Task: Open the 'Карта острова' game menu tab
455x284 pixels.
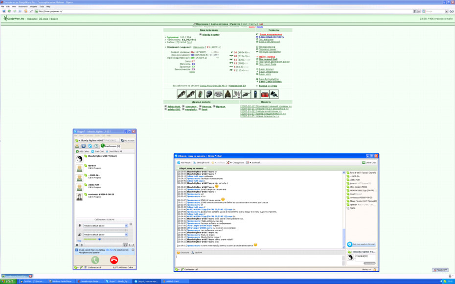Action: [x=219, y=24]
